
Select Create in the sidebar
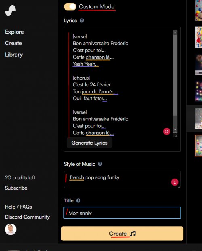[x=13, y=43]
